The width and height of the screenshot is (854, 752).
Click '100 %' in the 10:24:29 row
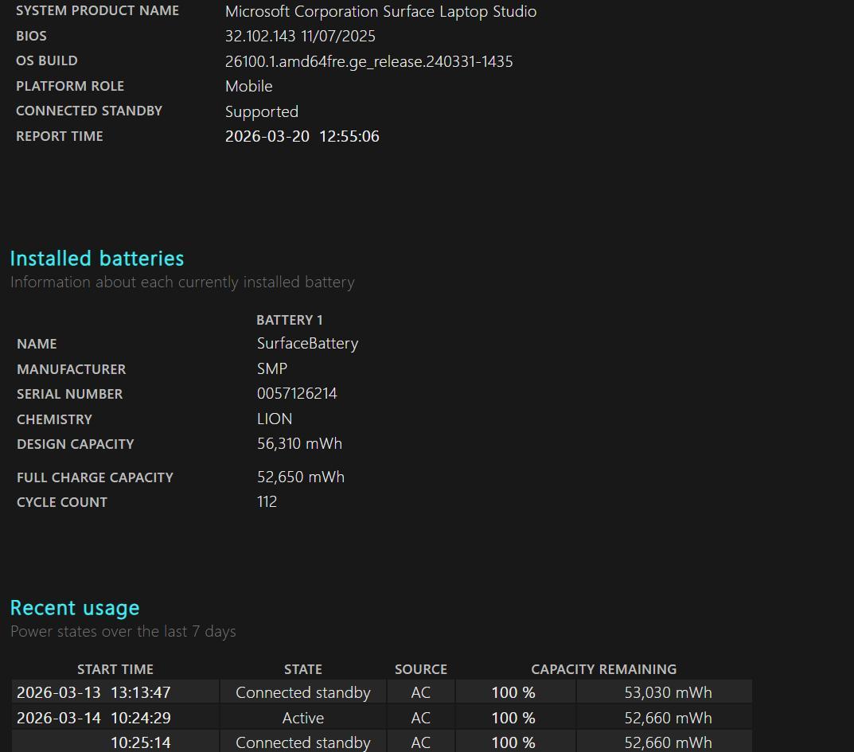(x=513, y=718)
